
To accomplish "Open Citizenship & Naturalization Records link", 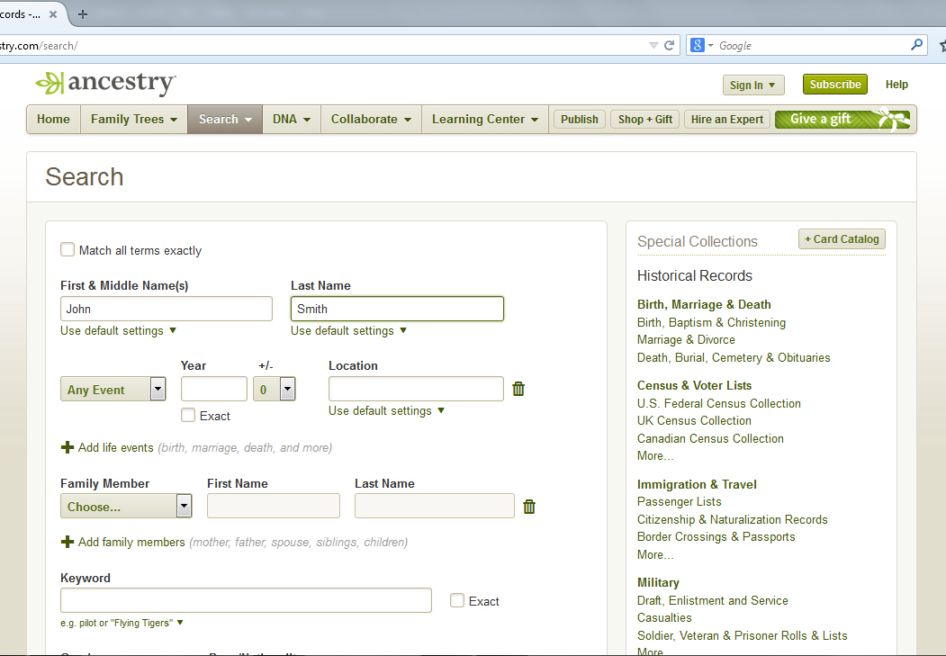I will 733,519.
